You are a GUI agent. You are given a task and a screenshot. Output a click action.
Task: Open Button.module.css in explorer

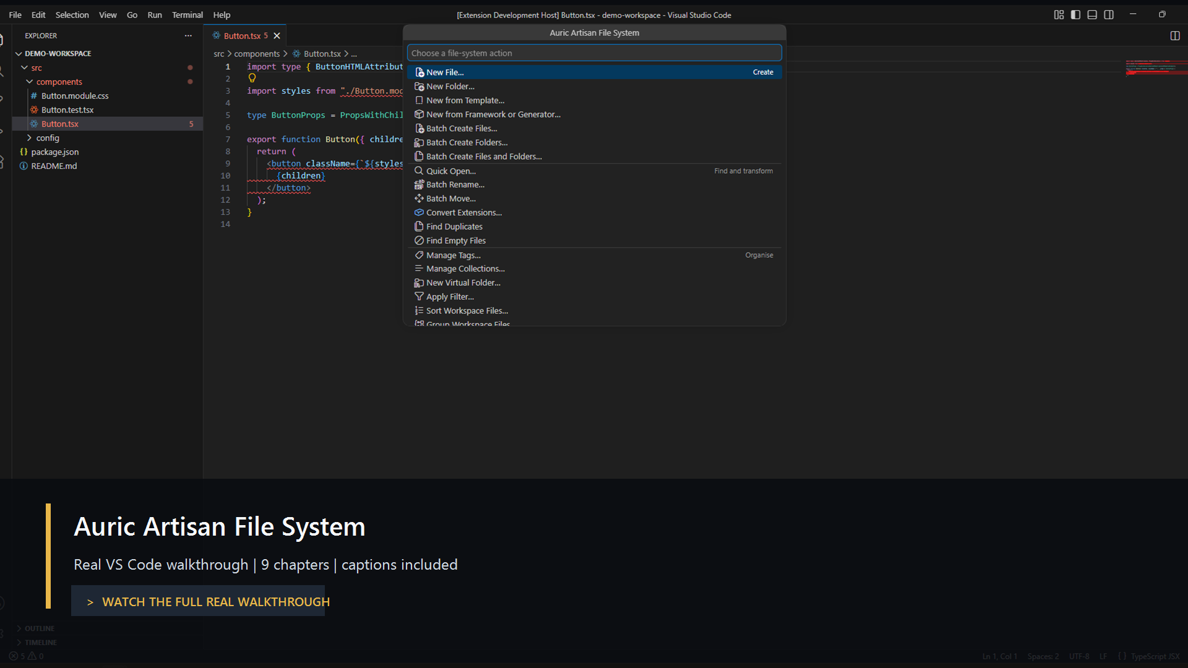[x=108, y=96]
